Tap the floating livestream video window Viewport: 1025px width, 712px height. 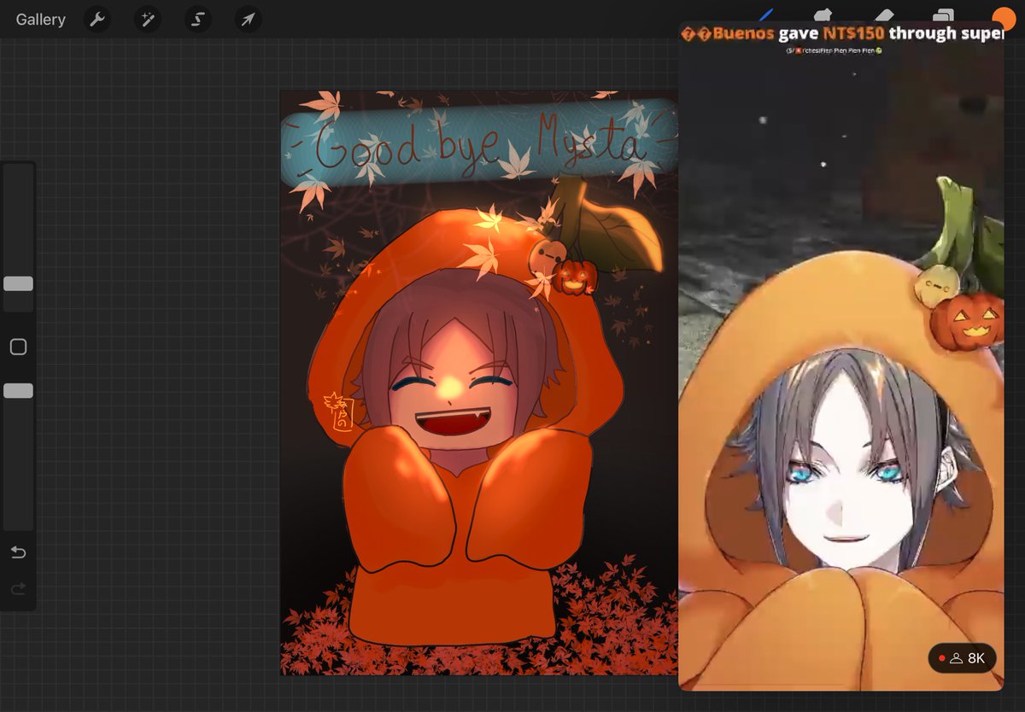click(841, 357)
